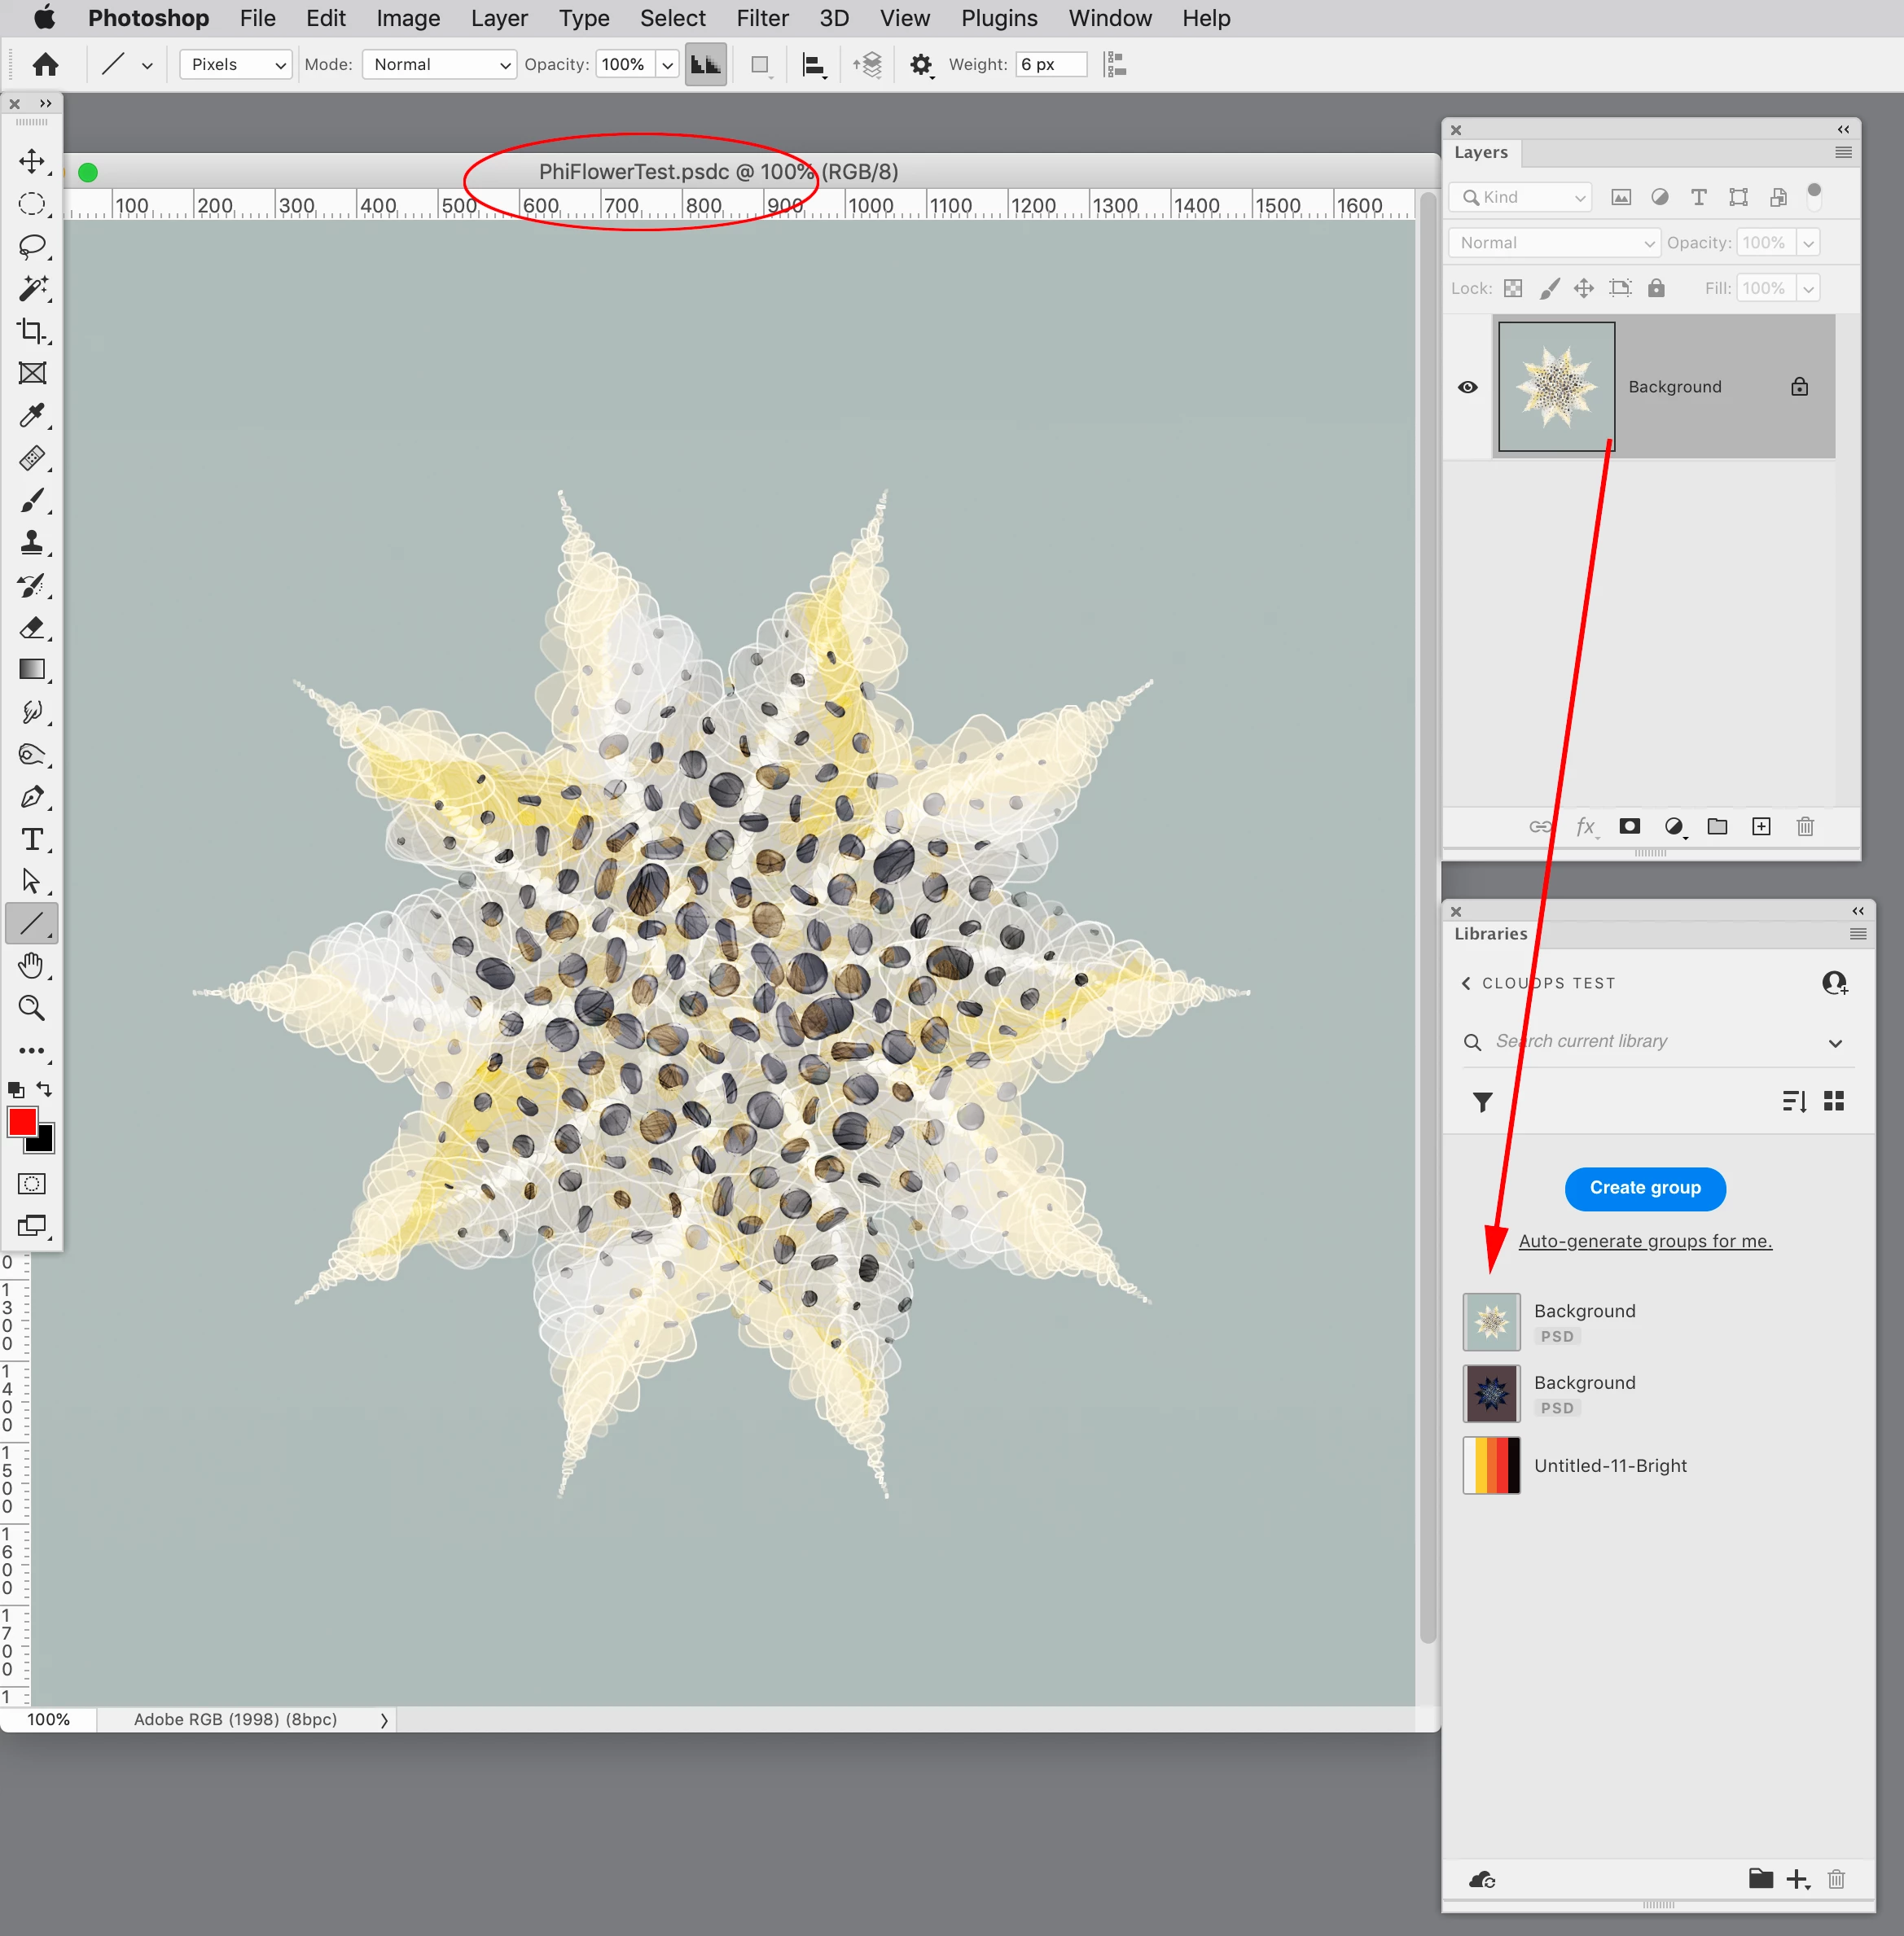The width and height of the screenshot is (1904, 1936).
Task: Select the Crop tool
Action: point(32,331)
